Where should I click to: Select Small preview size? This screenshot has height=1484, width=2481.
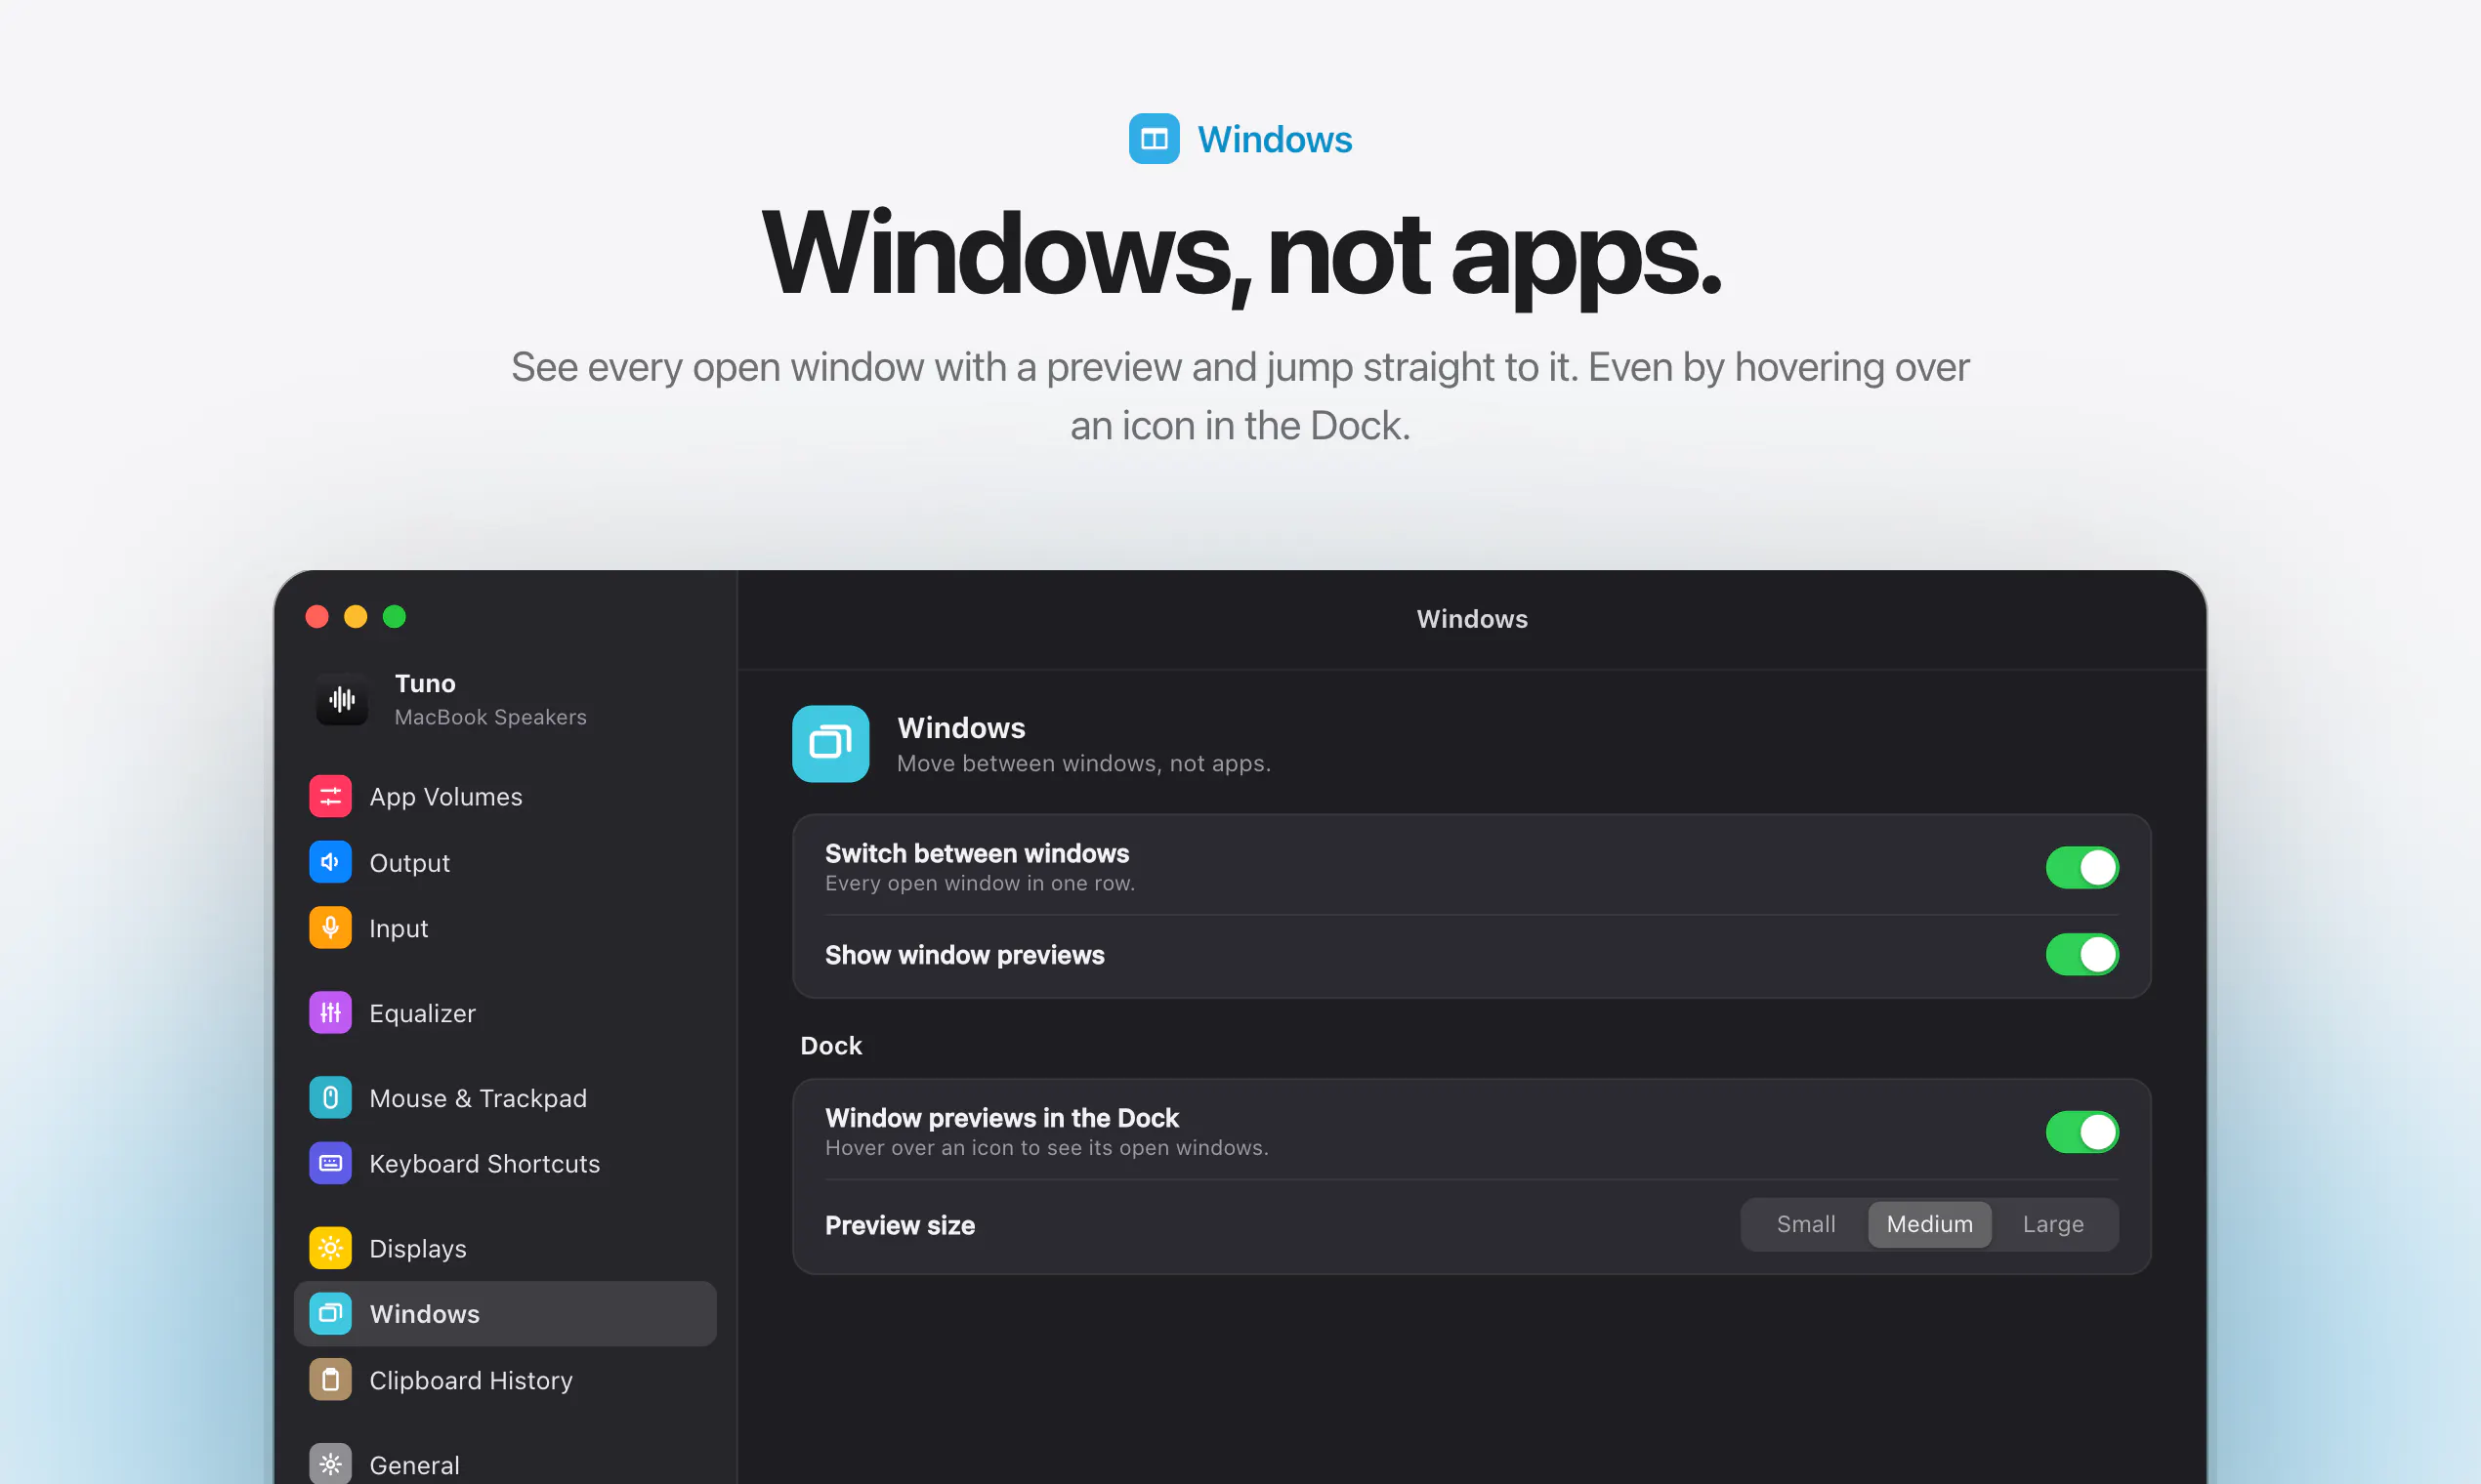(1806, 1224)
